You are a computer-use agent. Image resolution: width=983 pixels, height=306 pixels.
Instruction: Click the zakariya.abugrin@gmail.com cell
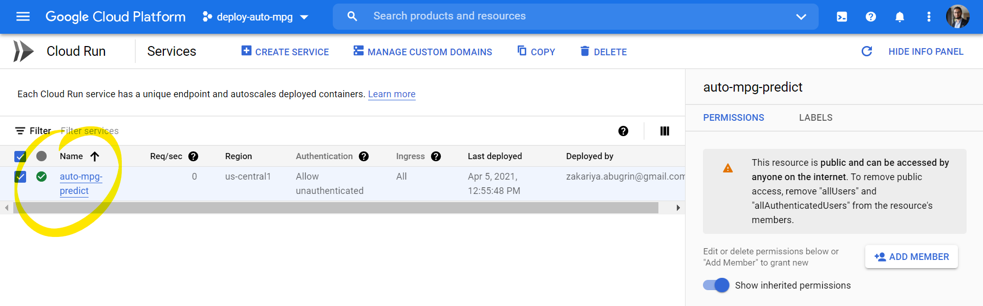(625, 177)
